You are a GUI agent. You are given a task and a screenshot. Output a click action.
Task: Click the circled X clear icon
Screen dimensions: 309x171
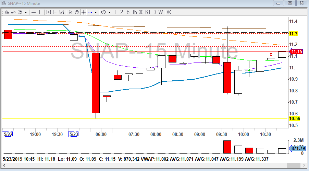click(x=169, y=12)
